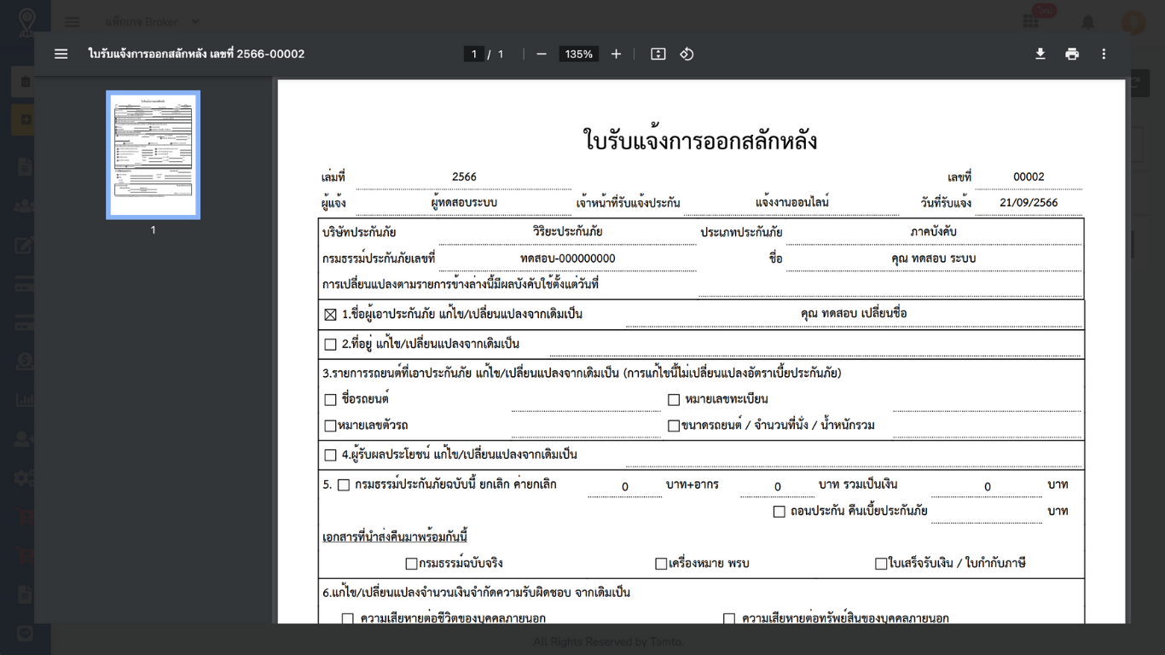Screen dimensions: 1165x655
Task: Click the date value 21/09/2566
Action: [1029, 203]
